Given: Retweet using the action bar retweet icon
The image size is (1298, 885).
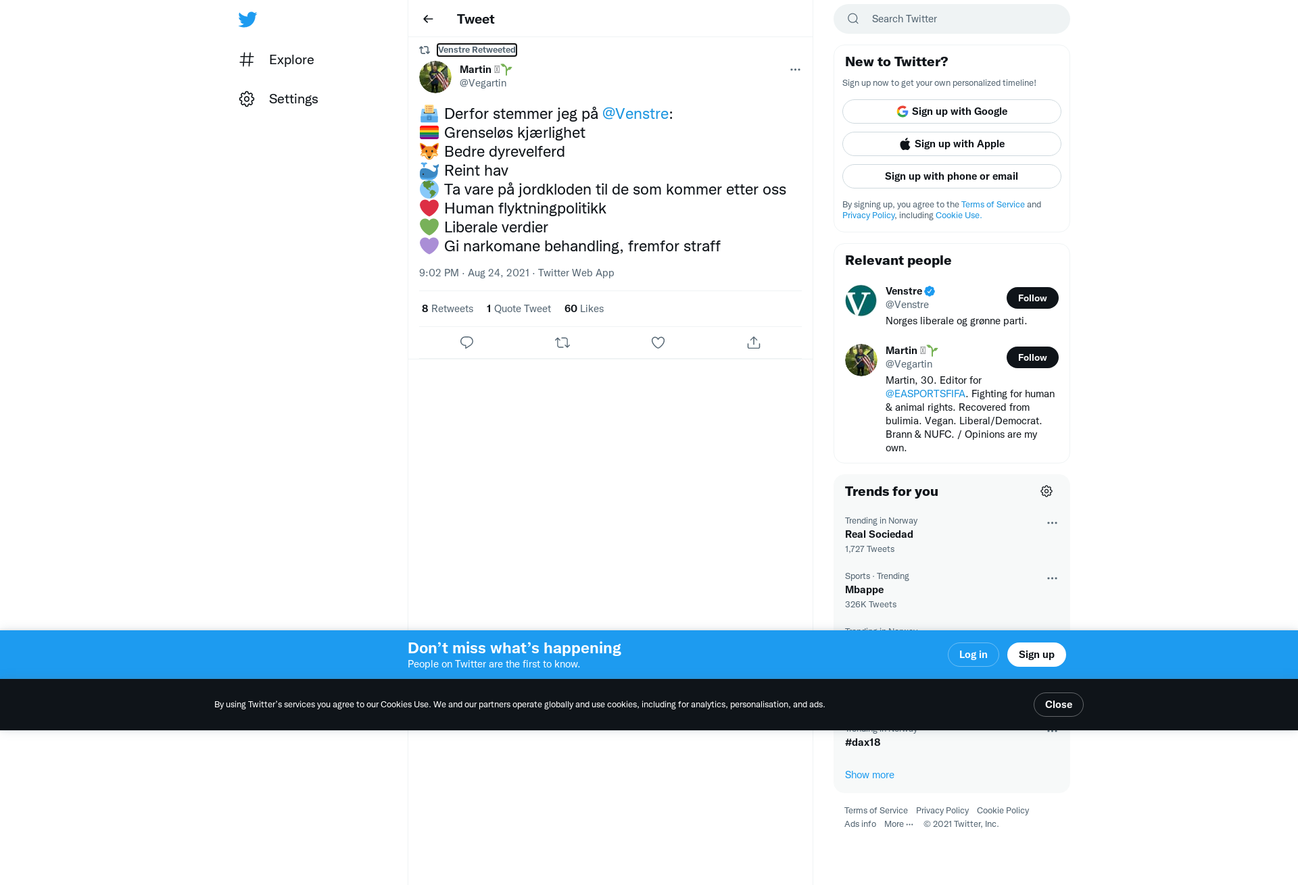Looking at the screenshot, I should pos(562,343).
